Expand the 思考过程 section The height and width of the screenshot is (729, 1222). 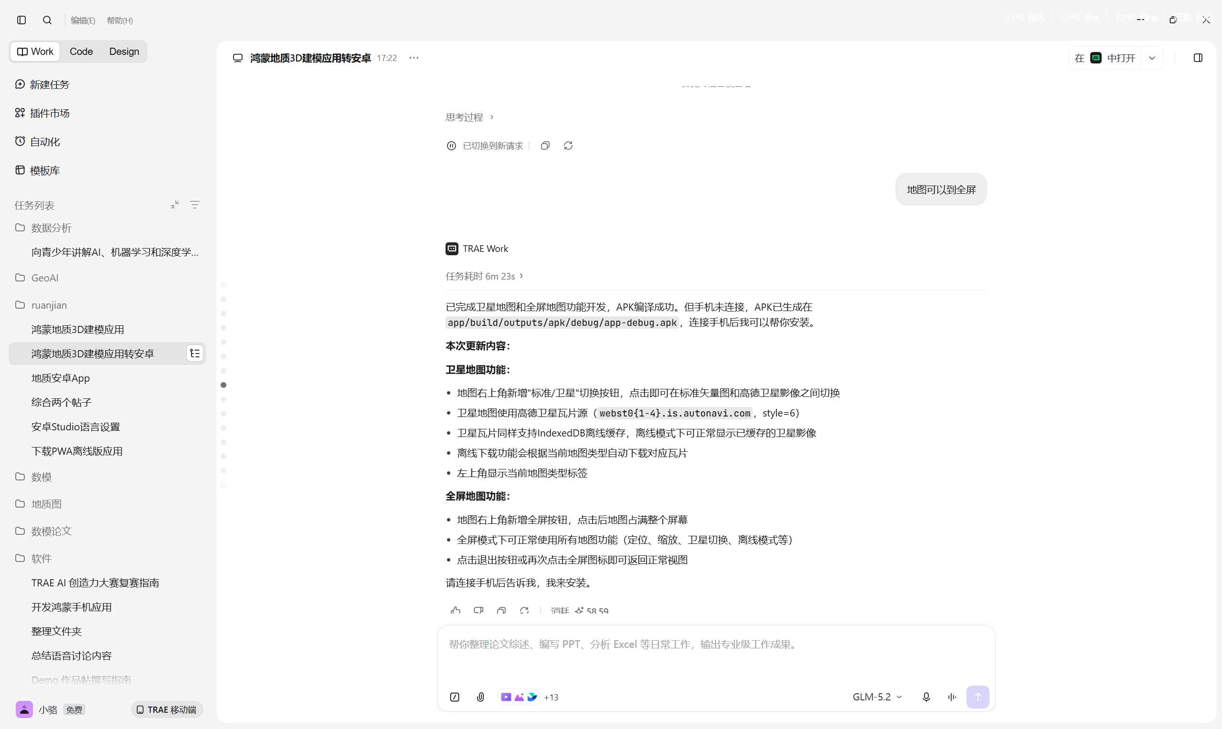tap(469, 117)
